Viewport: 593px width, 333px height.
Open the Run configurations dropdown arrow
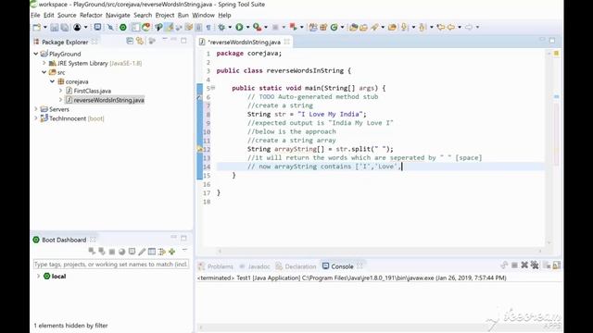click(247, 27)
